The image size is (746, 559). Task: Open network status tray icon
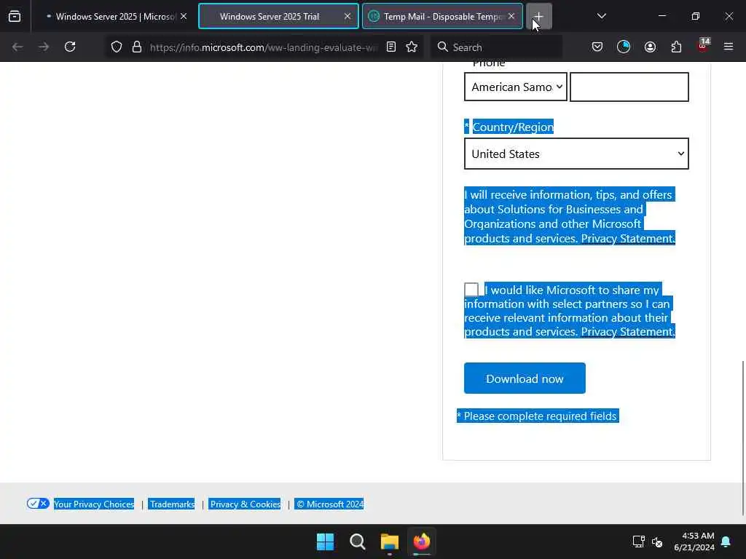pos(638,542)
